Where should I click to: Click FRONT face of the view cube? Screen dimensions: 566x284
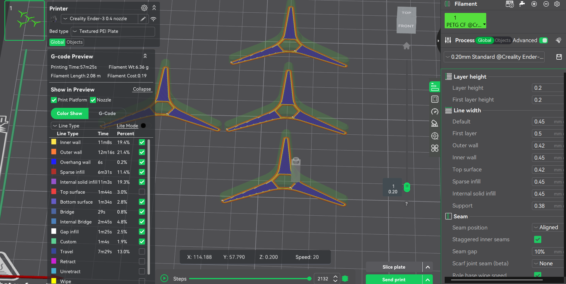click(x=406, y=26)
